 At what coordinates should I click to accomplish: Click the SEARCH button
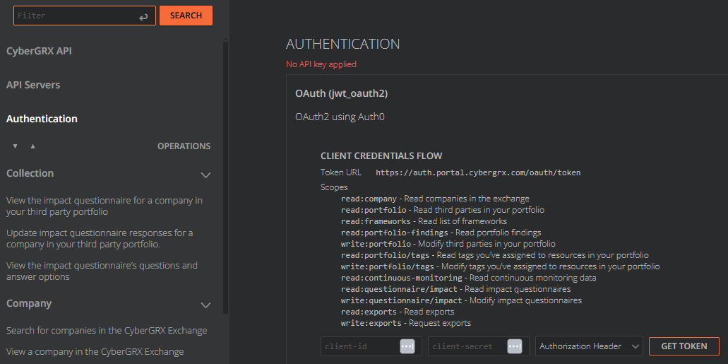point(186,16)
